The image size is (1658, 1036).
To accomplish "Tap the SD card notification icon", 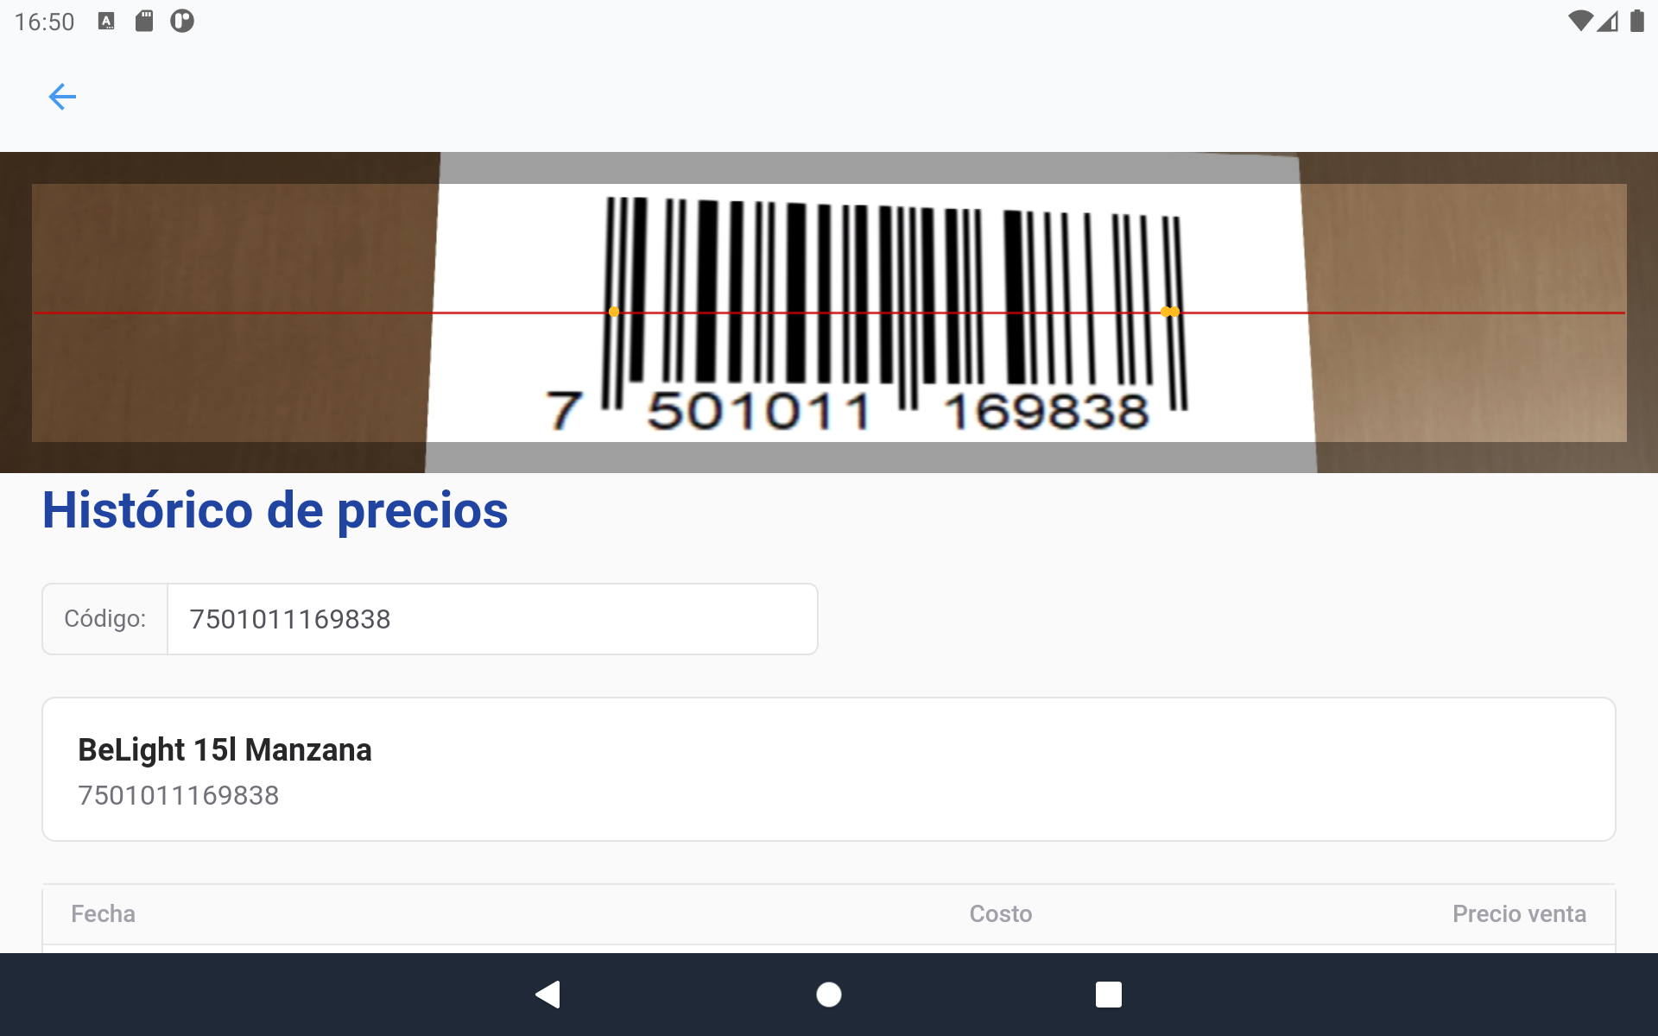I will (x=144, y=21).
